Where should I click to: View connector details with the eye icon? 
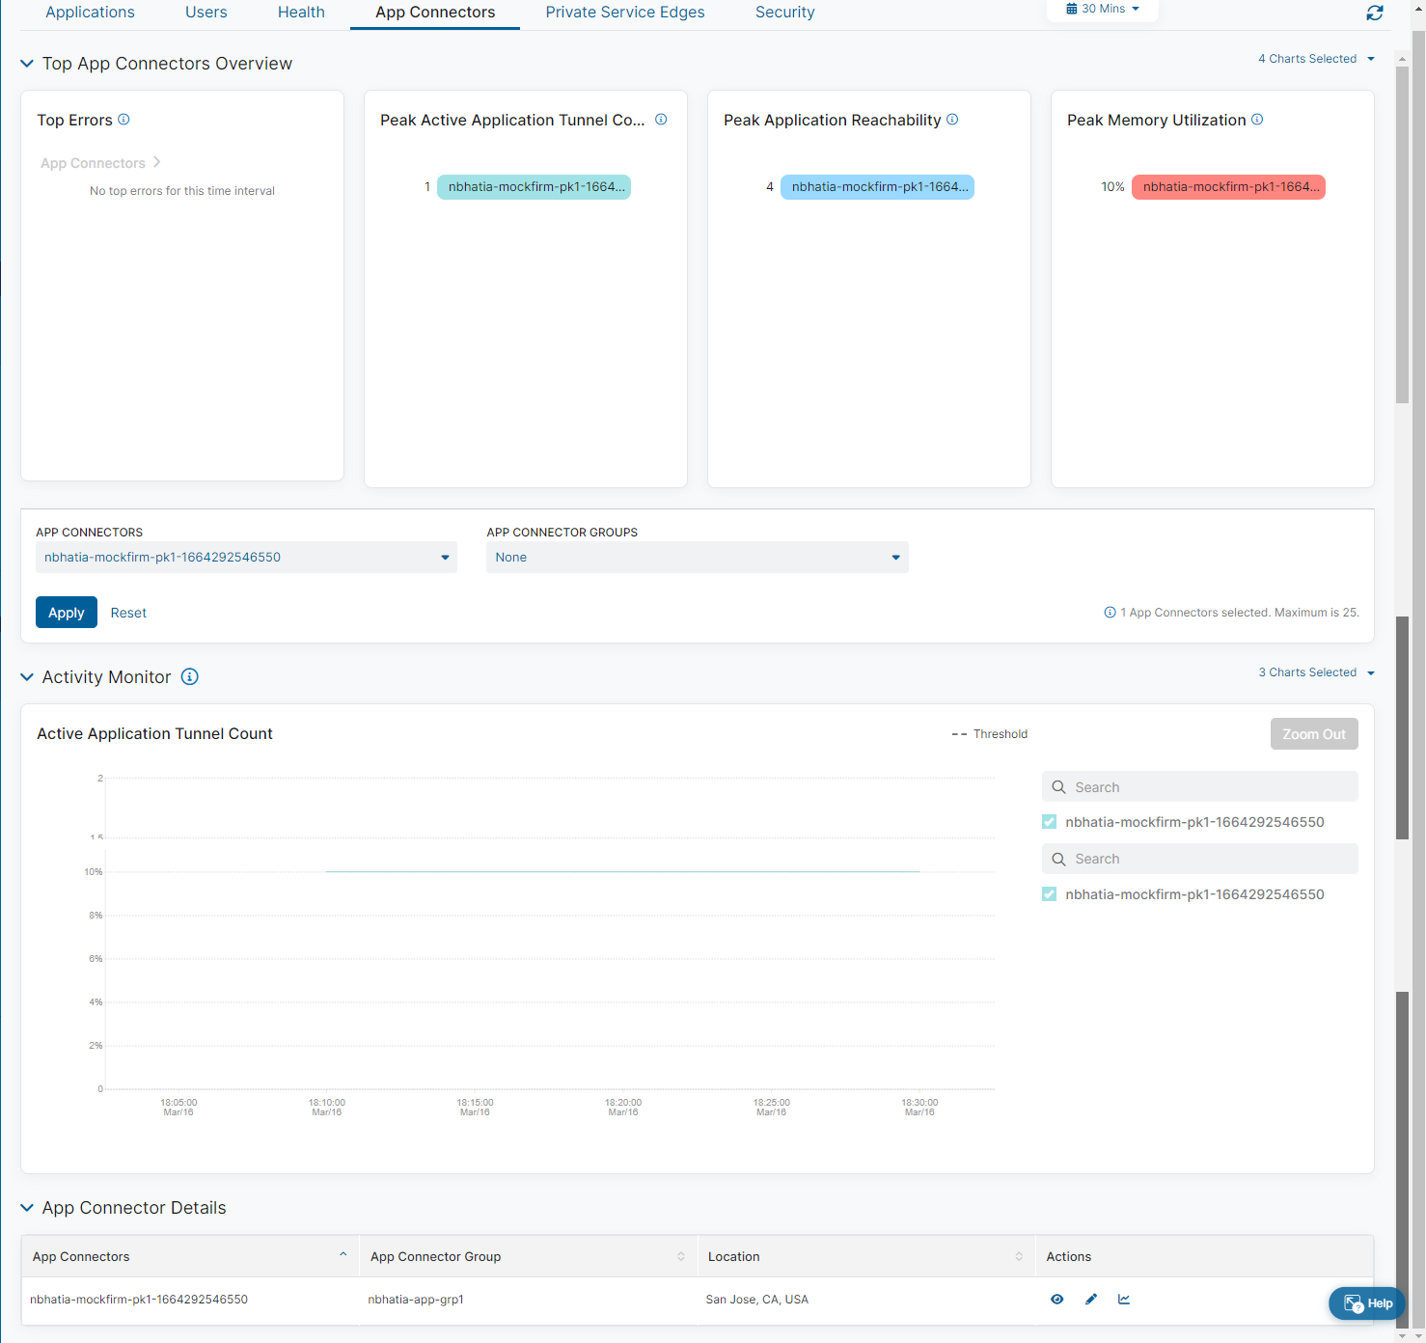[x=1057, y=1300]
